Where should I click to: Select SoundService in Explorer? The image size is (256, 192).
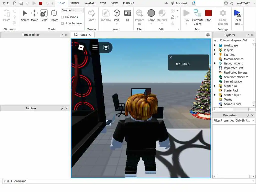232,104
